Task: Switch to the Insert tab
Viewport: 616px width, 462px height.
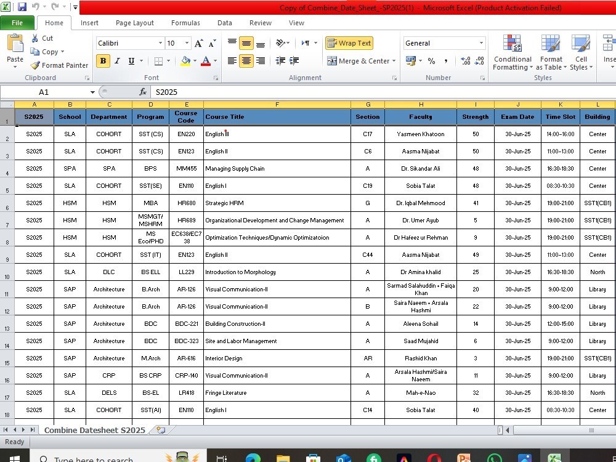Action: [x=89, y=23]
